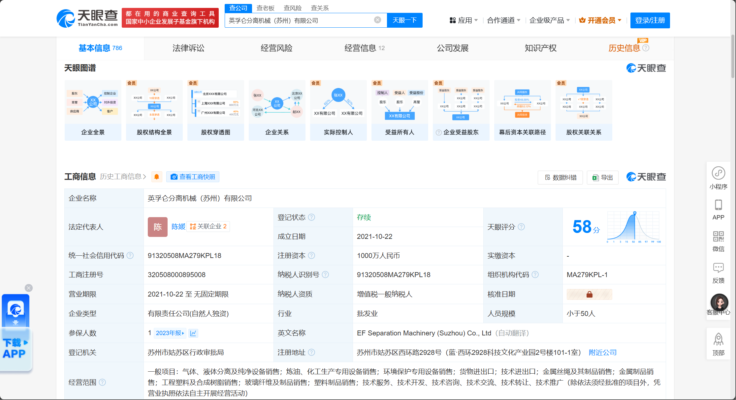Click help icon beside 纳税人识别号
Image resolution: width=736 pixels, height=400 pixels.
[325, 275]
